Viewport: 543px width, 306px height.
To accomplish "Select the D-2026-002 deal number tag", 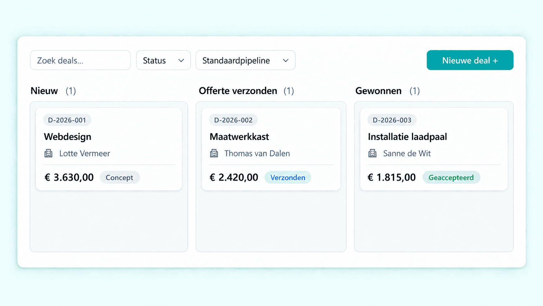I will 233,120.
